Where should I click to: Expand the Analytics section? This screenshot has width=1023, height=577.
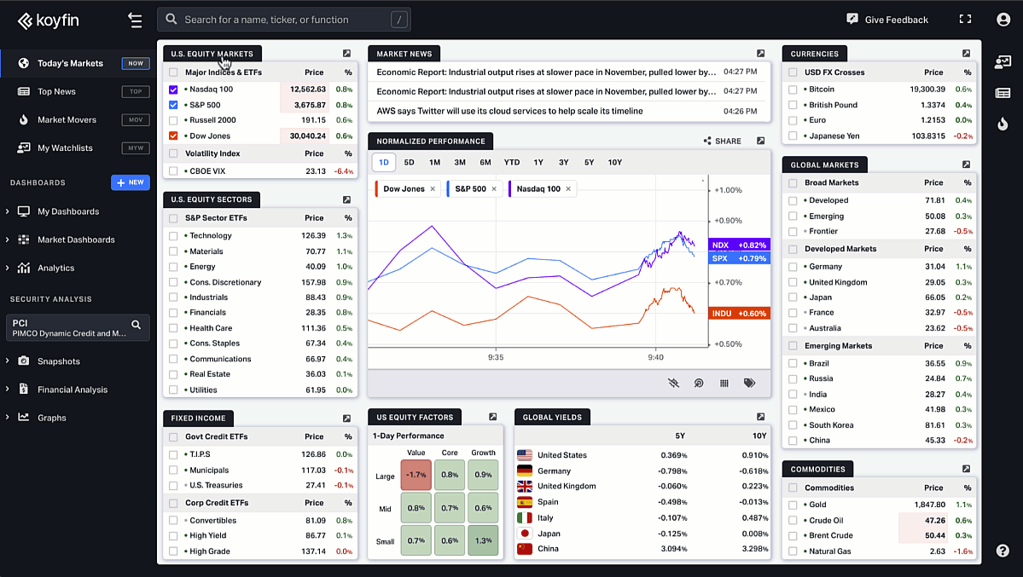7,268
